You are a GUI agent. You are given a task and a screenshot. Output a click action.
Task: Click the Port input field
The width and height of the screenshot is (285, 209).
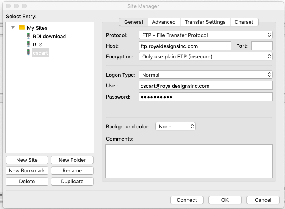coord(262,46)
